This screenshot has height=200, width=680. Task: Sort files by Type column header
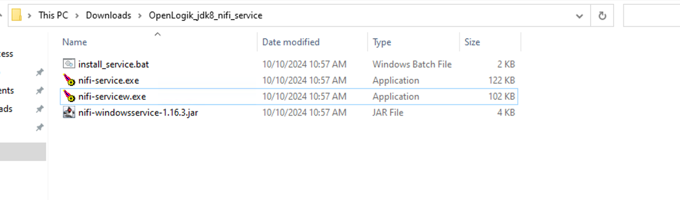click(x=382, y=42)
